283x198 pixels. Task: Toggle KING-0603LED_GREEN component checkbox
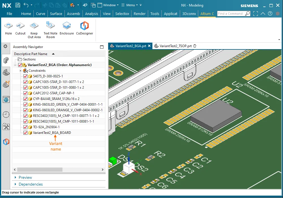point(25,105)
